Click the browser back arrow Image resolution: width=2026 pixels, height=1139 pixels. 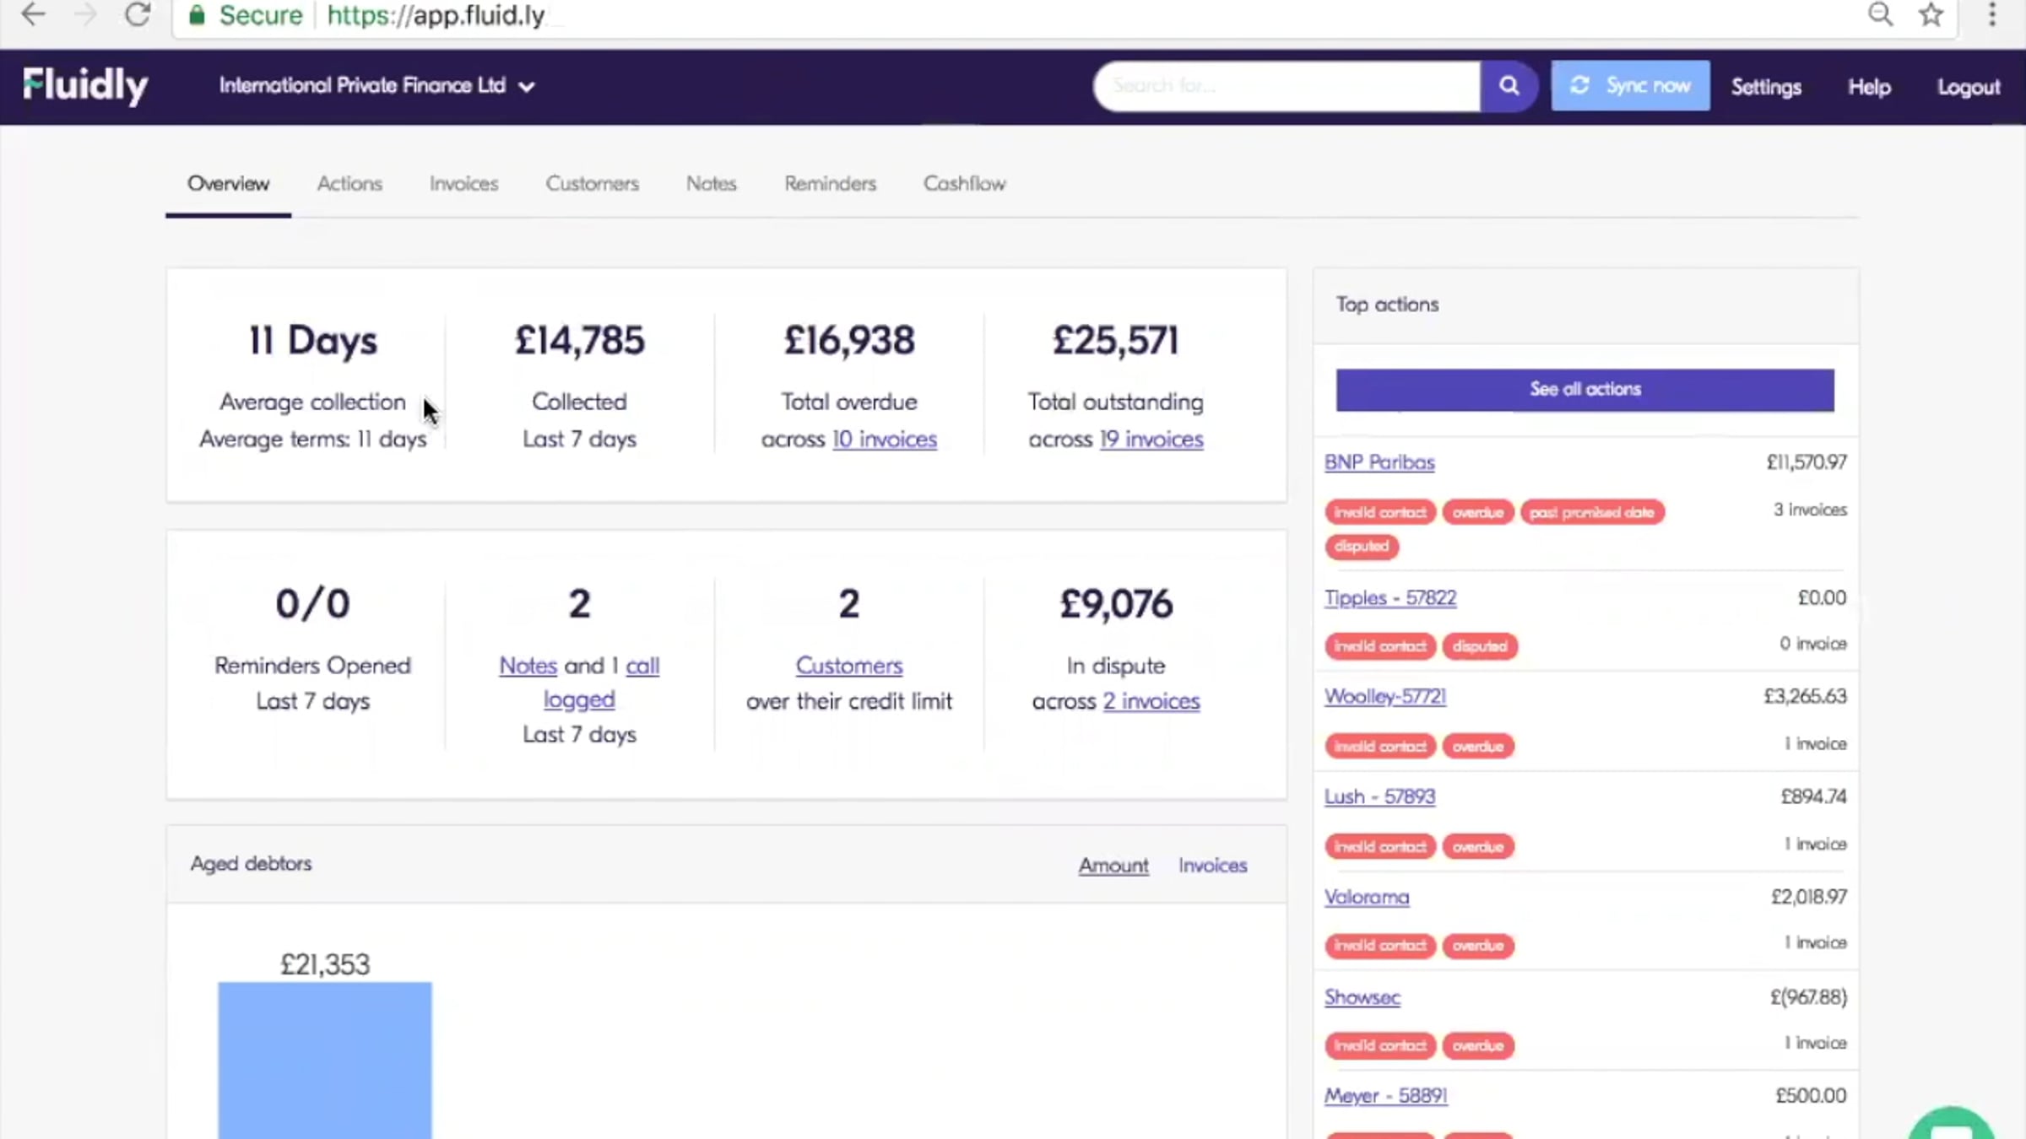point(33,14)
